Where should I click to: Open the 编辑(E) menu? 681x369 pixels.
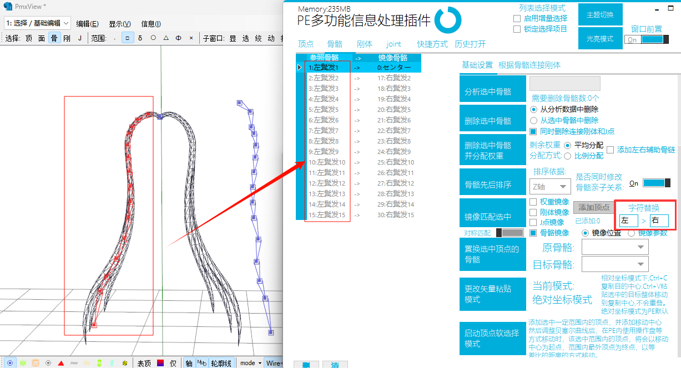pos(87,23)
